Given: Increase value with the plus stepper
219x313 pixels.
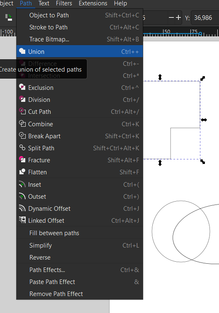Looking at the screenshot, I should (x=178, y=18).
